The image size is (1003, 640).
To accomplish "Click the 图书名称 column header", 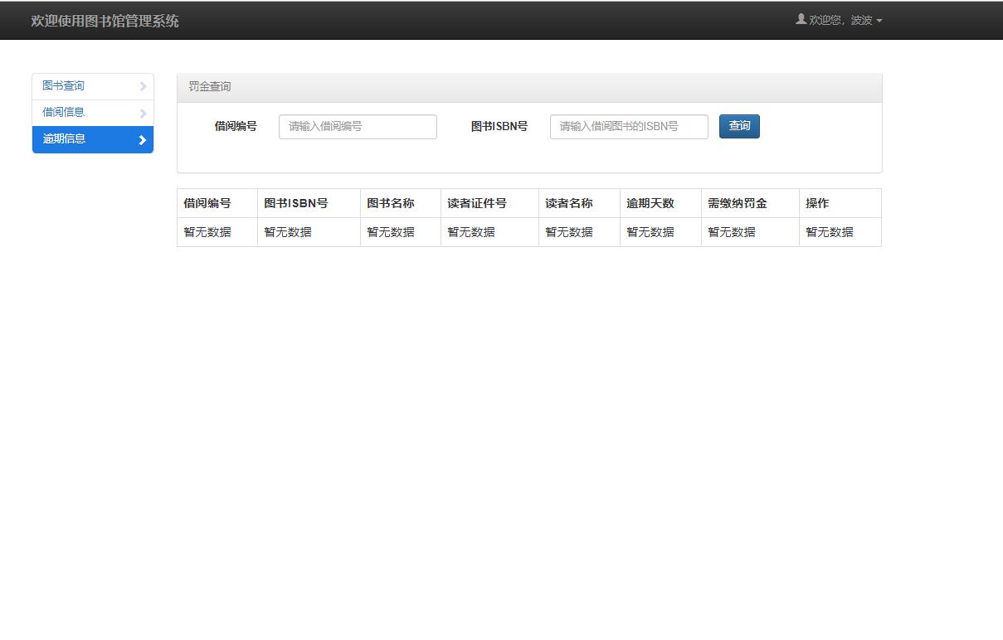I will coord(391,203).
